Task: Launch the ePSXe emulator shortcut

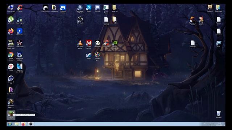Action: click(x=106, y=9)
